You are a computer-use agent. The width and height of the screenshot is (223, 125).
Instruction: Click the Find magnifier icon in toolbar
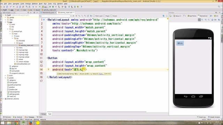pyautogui.click(x=26, y=7)
